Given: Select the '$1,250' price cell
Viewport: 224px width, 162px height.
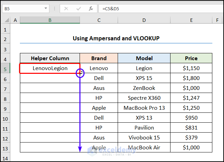Looking at the screenshot, I should coord(191,108).
